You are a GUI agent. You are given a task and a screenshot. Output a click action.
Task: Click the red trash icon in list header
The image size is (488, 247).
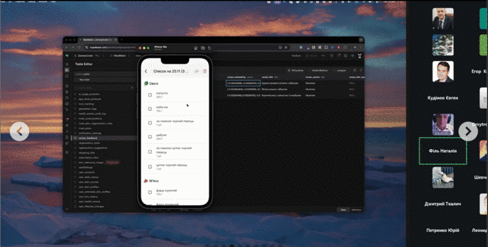[x=205, y=71]
